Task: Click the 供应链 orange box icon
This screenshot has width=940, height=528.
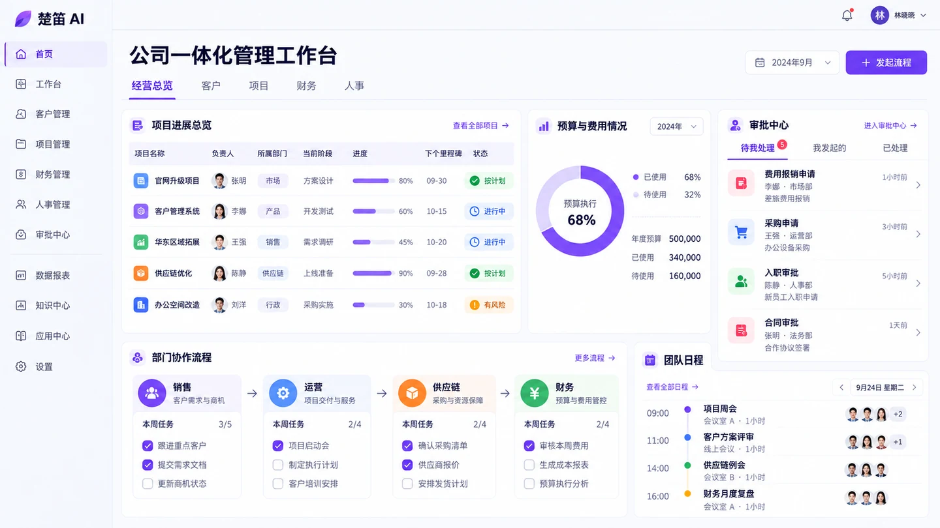Action: (x=412, y=393)
